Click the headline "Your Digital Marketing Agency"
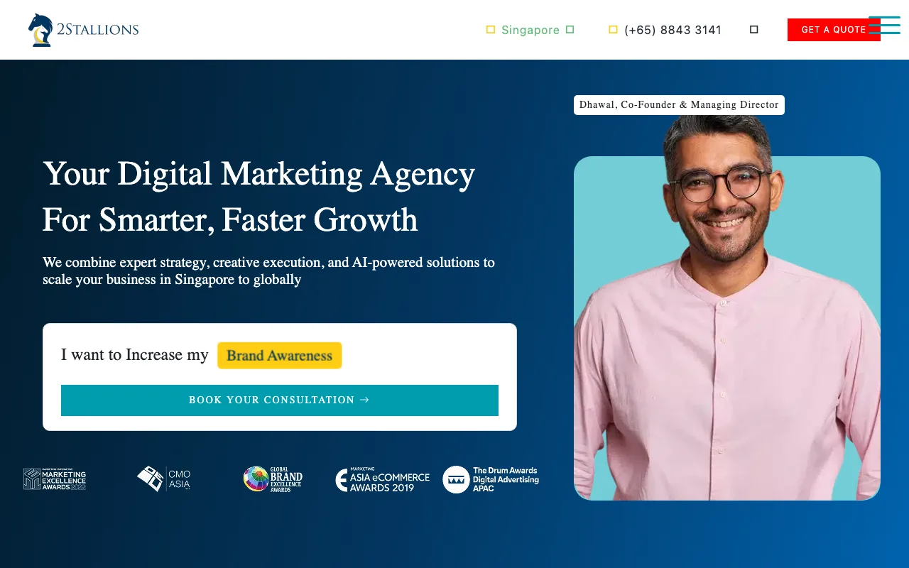This screenshot has height=568, width=909. coord(258,174)
